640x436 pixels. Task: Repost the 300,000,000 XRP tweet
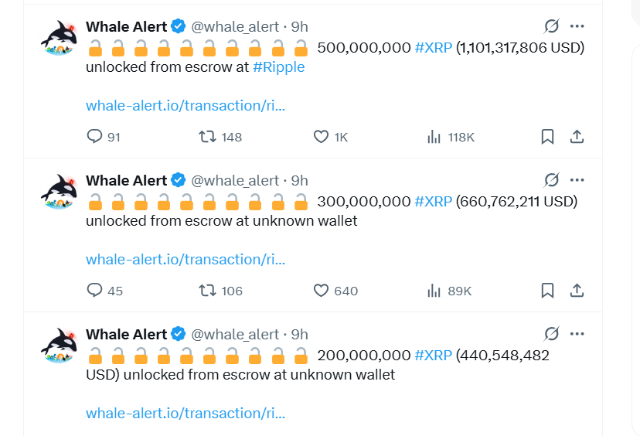208,291
